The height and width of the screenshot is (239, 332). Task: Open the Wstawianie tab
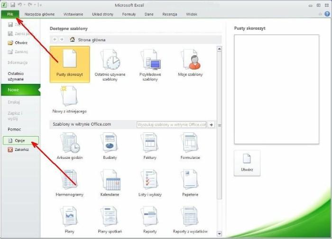73,14
